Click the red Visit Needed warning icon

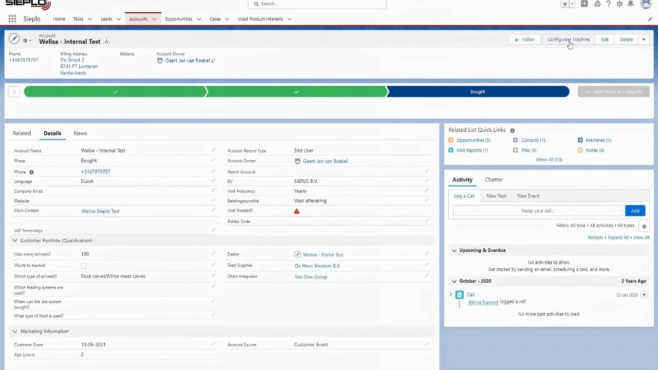point(297,211)
